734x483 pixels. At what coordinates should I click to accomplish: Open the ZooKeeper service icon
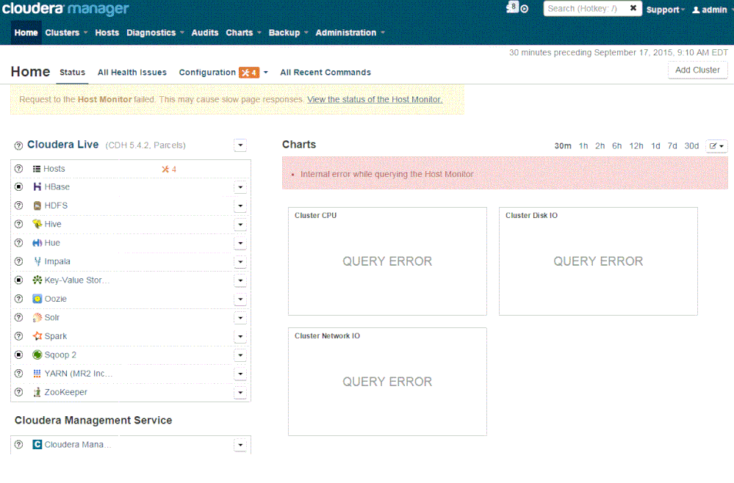tap(37, 392)
